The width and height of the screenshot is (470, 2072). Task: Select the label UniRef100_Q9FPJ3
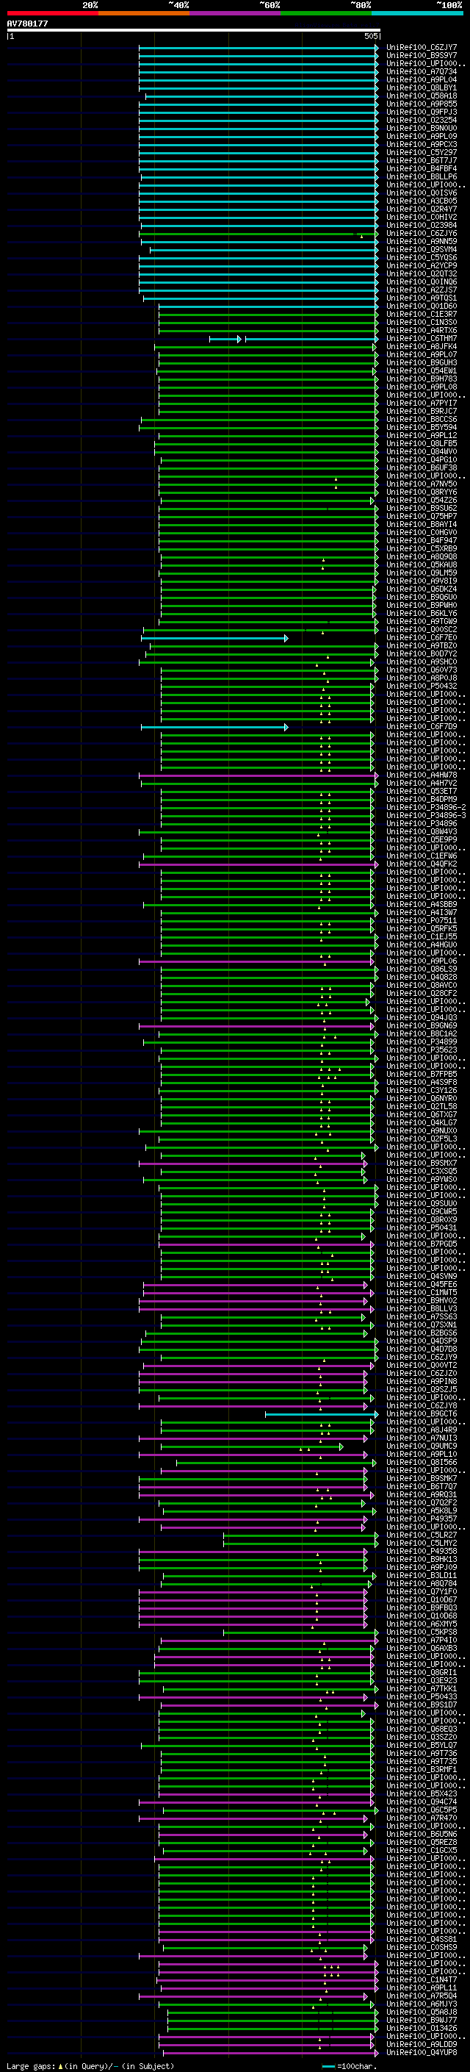422,112
